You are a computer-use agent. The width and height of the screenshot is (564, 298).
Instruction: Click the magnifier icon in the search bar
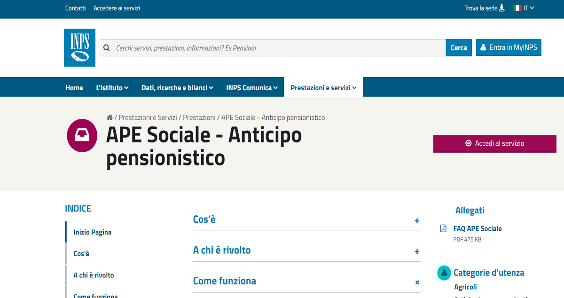click(x=107, y=48)
